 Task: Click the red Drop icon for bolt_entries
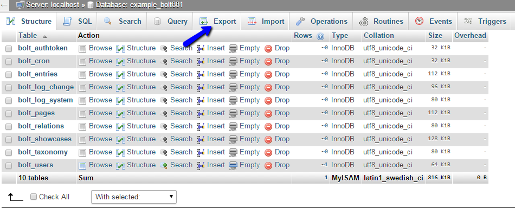coord(268,74)
